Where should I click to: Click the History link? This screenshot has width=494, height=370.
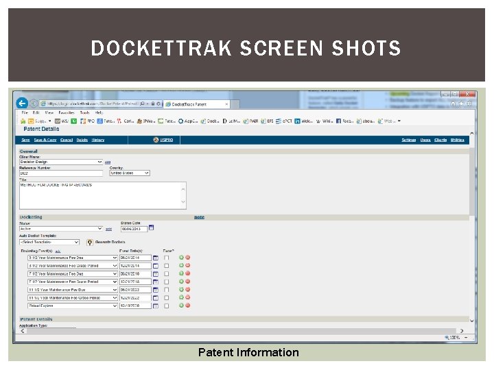click(98, 140)
